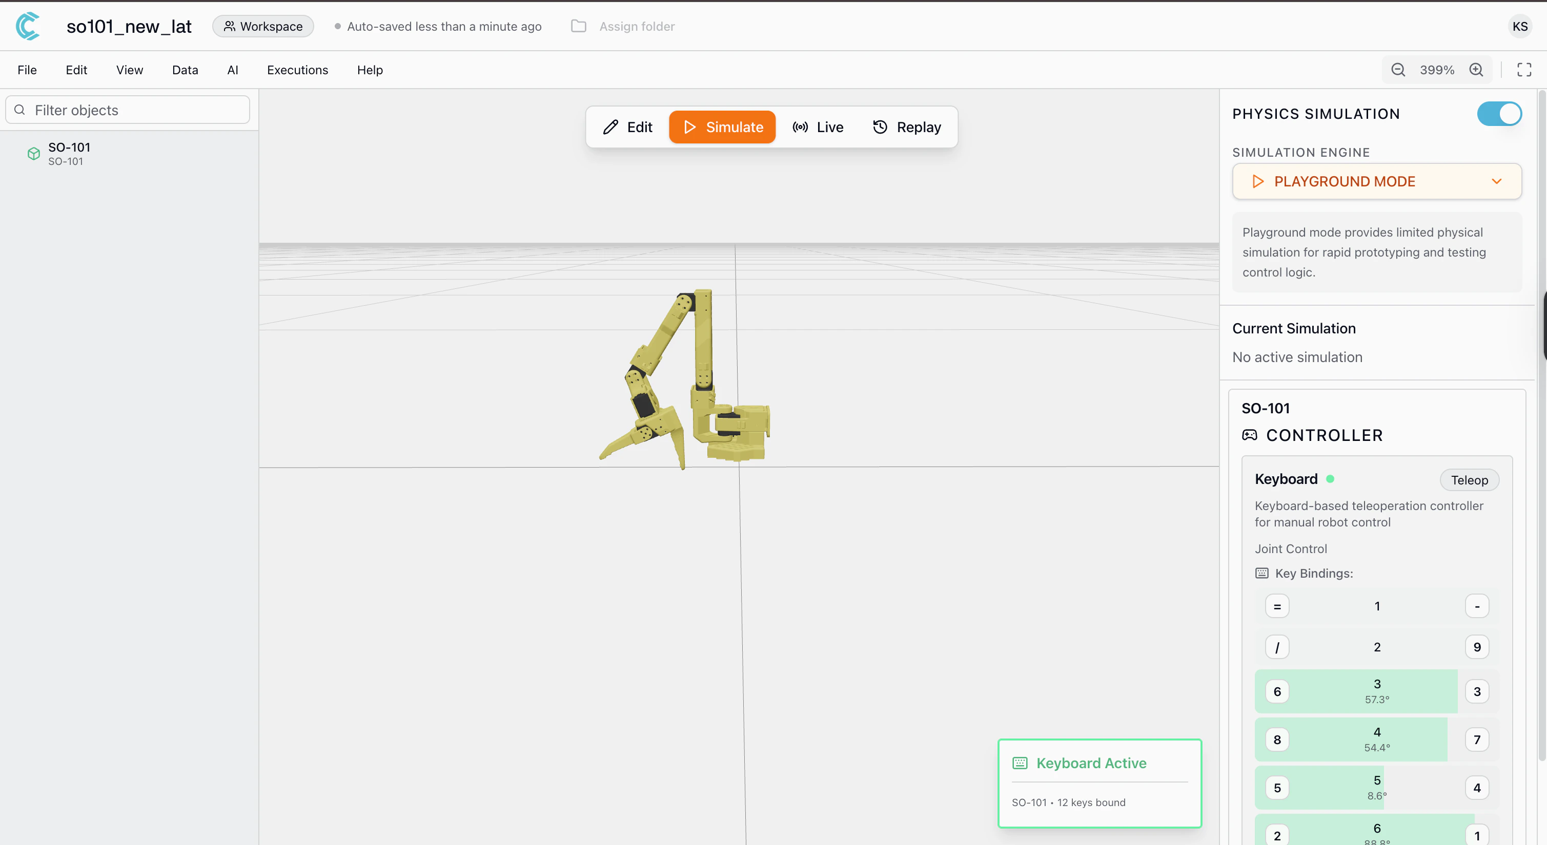Click the zoom in magnifier icon
Image resolution: width=1547 pixels, height=845 pixels.
tap(1476, 70)
